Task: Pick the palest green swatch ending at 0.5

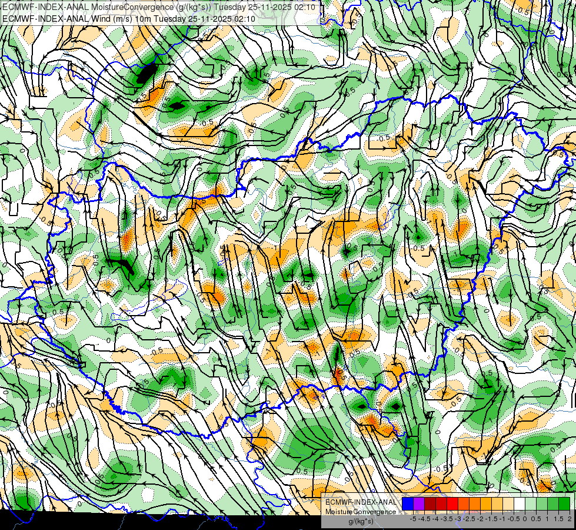Action: tap(531, 504)
